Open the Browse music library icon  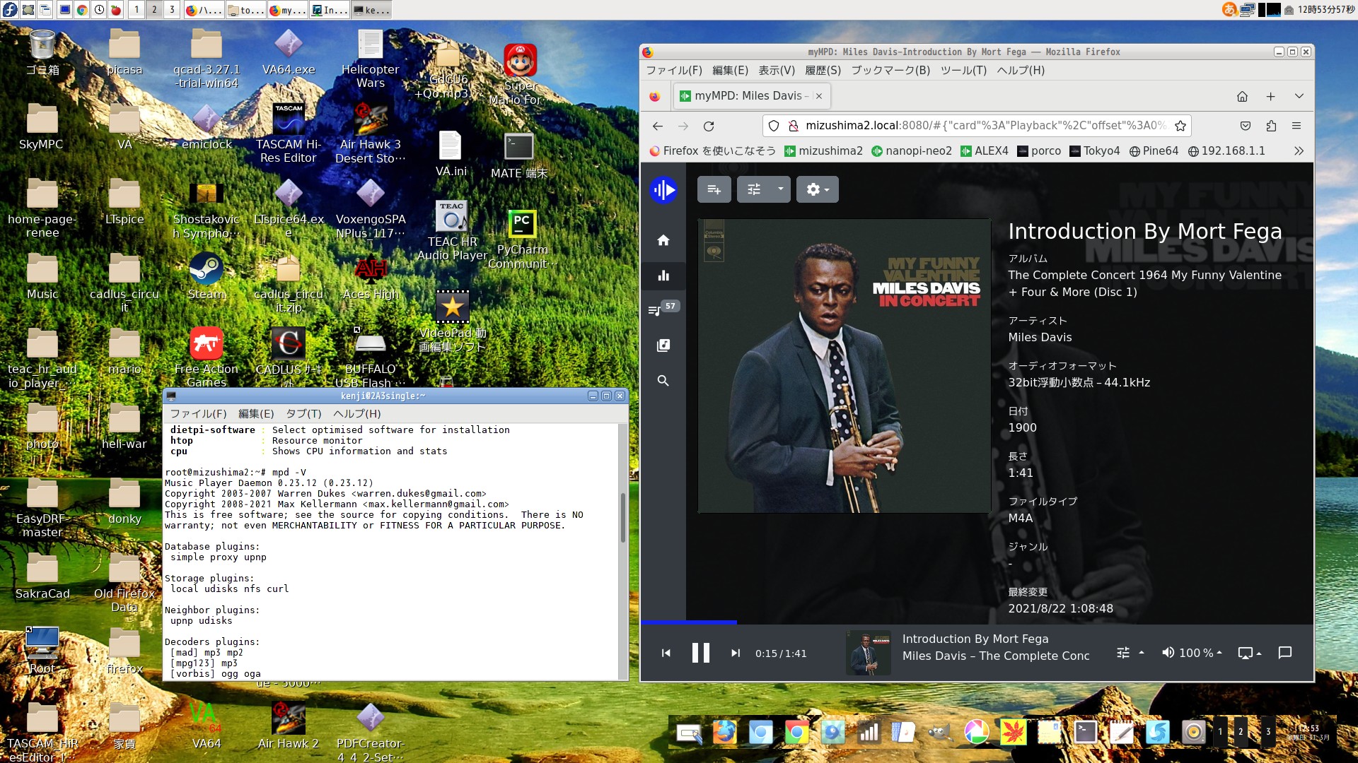663,345
